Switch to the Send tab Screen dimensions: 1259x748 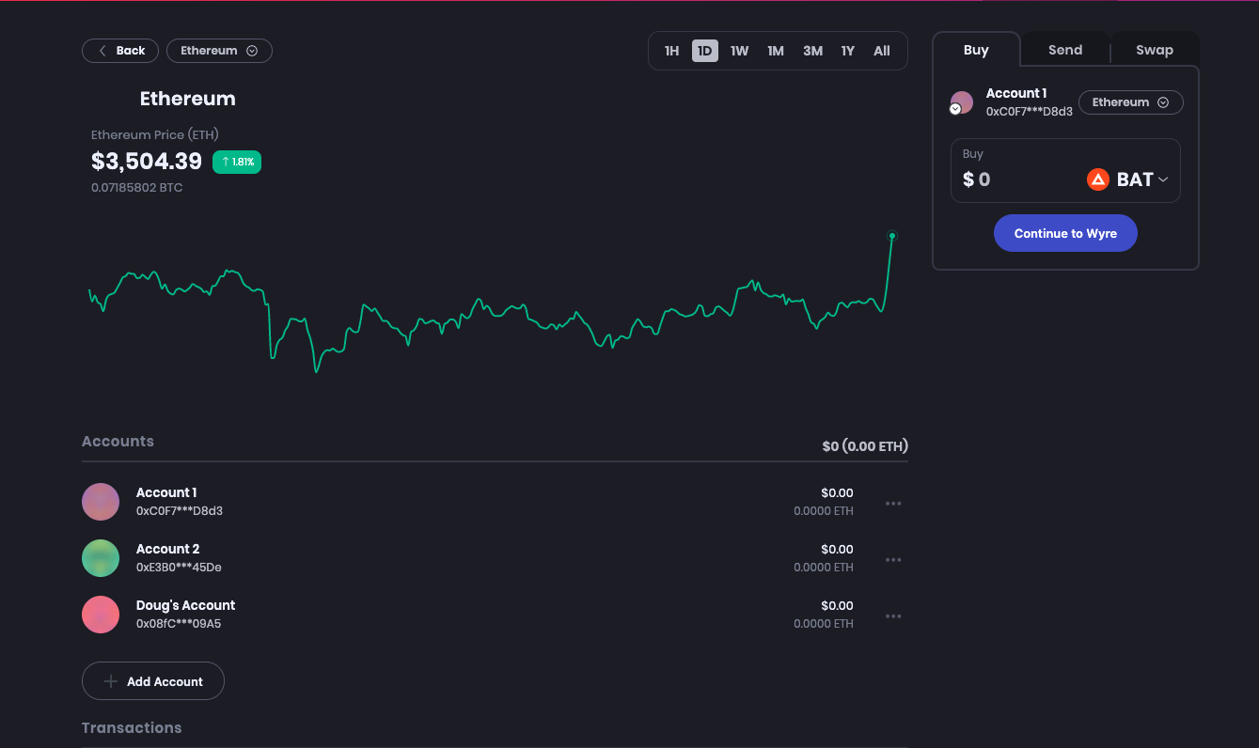1065,50
